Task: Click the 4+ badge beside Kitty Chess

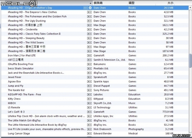Action: (89, 99)
